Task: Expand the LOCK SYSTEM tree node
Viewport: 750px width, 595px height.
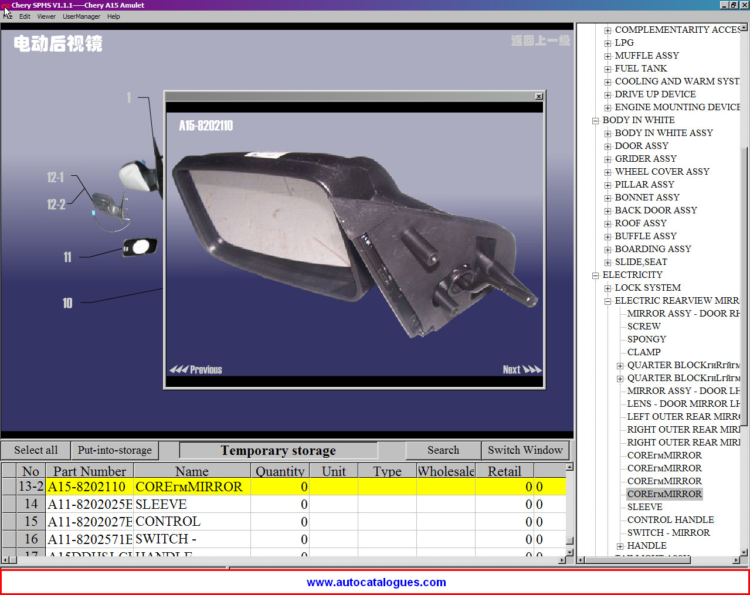Action: tap(608, 288)
